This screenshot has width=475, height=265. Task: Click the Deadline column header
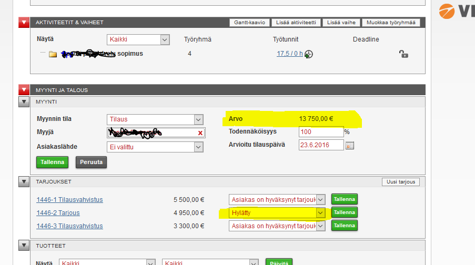366,39
